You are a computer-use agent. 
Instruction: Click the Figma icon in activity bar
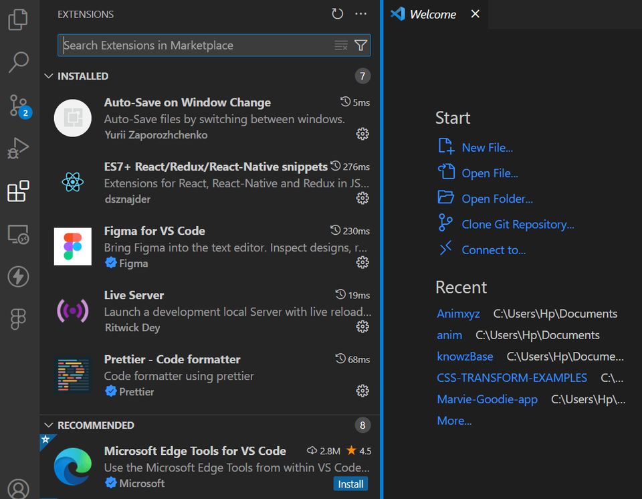(18, 320)
